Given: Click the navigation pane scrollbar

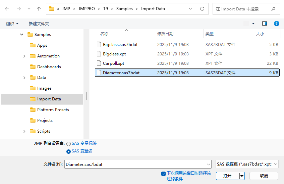Looking at the screenshot, I should [x=86, y=96].
